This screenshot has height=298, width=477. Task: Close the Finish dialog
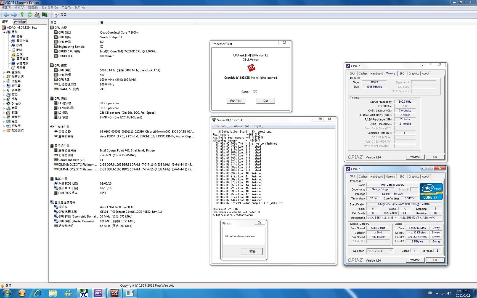[259, 222]
